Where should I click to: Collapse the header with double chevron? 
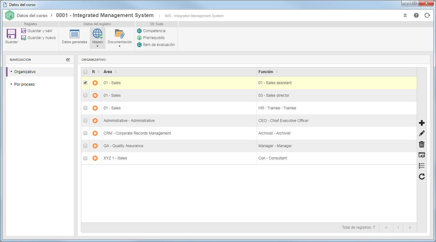pyautogui.click(x=405, y=15)
